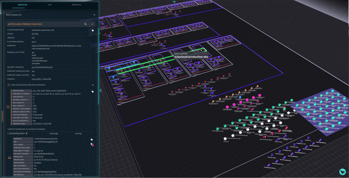Click the orange focus icon beside autoscaling group

point(8,107)
